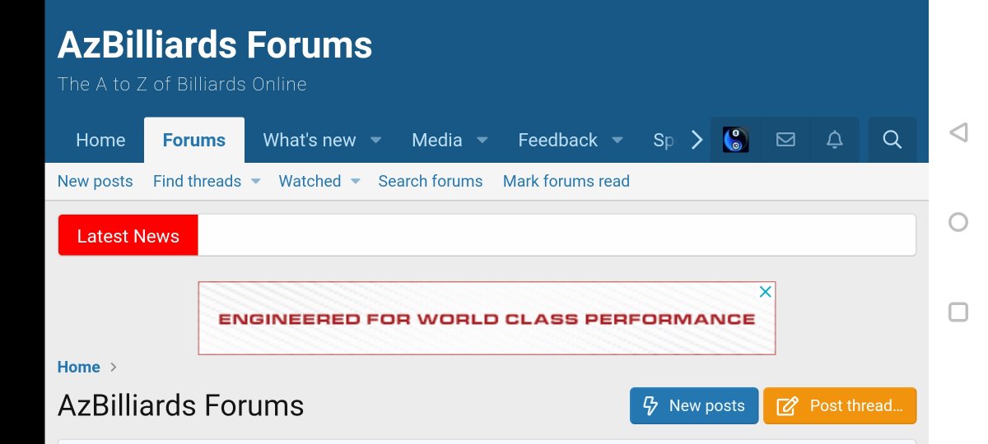Open the Watched dropdown arrow
The image size is (988, 444).
point(355,181)
